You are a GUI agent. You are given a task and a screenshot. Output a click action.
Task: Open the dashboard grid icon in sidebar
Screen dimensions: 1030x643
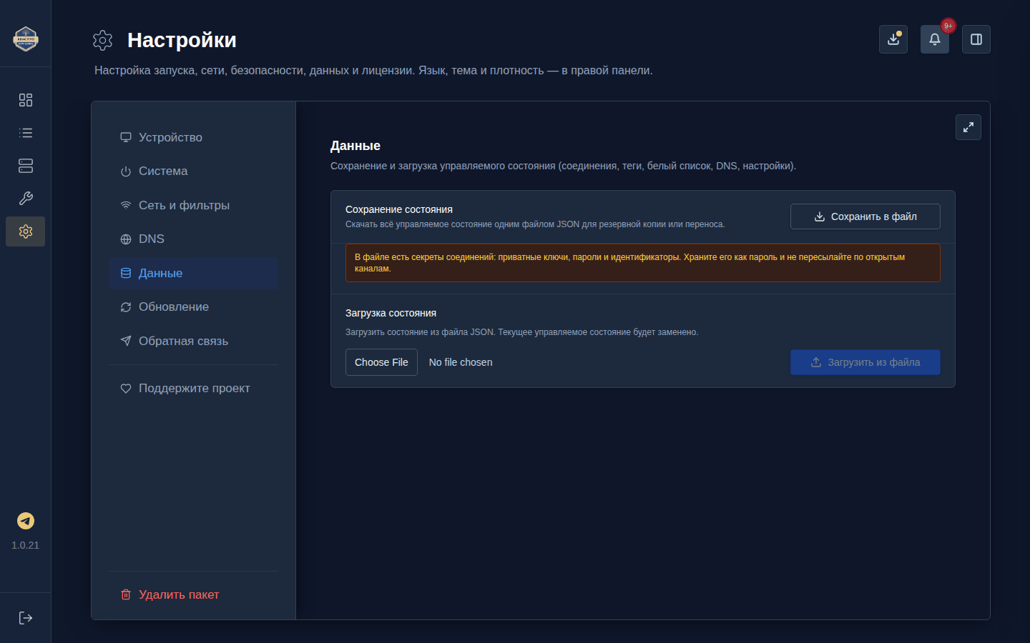[26, 100]
